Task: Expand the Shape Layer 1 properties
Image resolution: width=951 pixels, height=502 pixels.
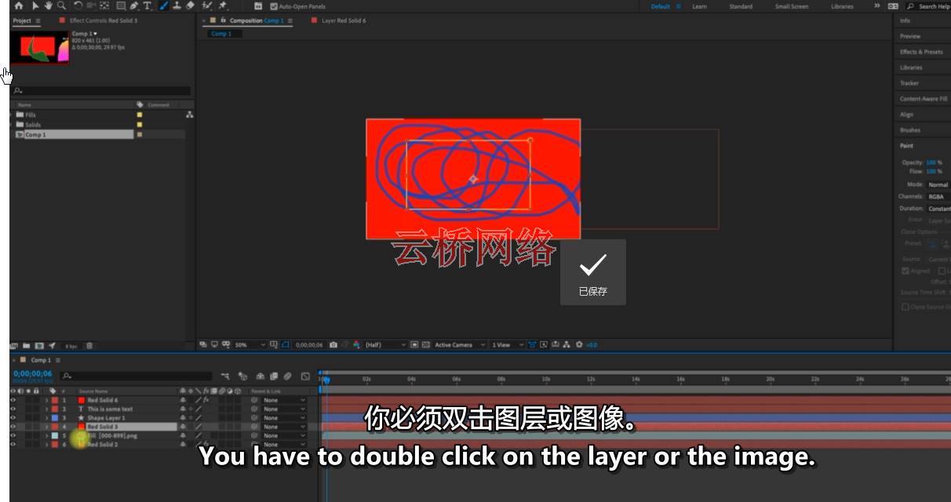Action: 46,418
